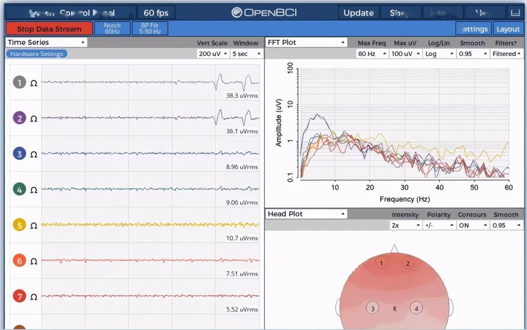
Task: Select electrode 3 on the head plot
Action: point(373,308)
